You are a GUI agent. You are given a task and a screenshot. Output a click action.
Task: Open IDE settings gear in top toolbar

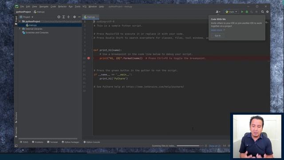(x=267, y=12)
